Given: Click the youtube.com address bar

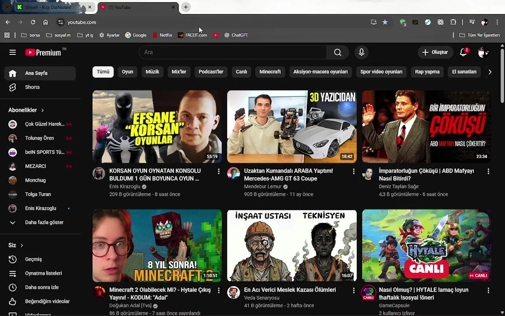Looking at the screenshot, I should pos(213,22).
